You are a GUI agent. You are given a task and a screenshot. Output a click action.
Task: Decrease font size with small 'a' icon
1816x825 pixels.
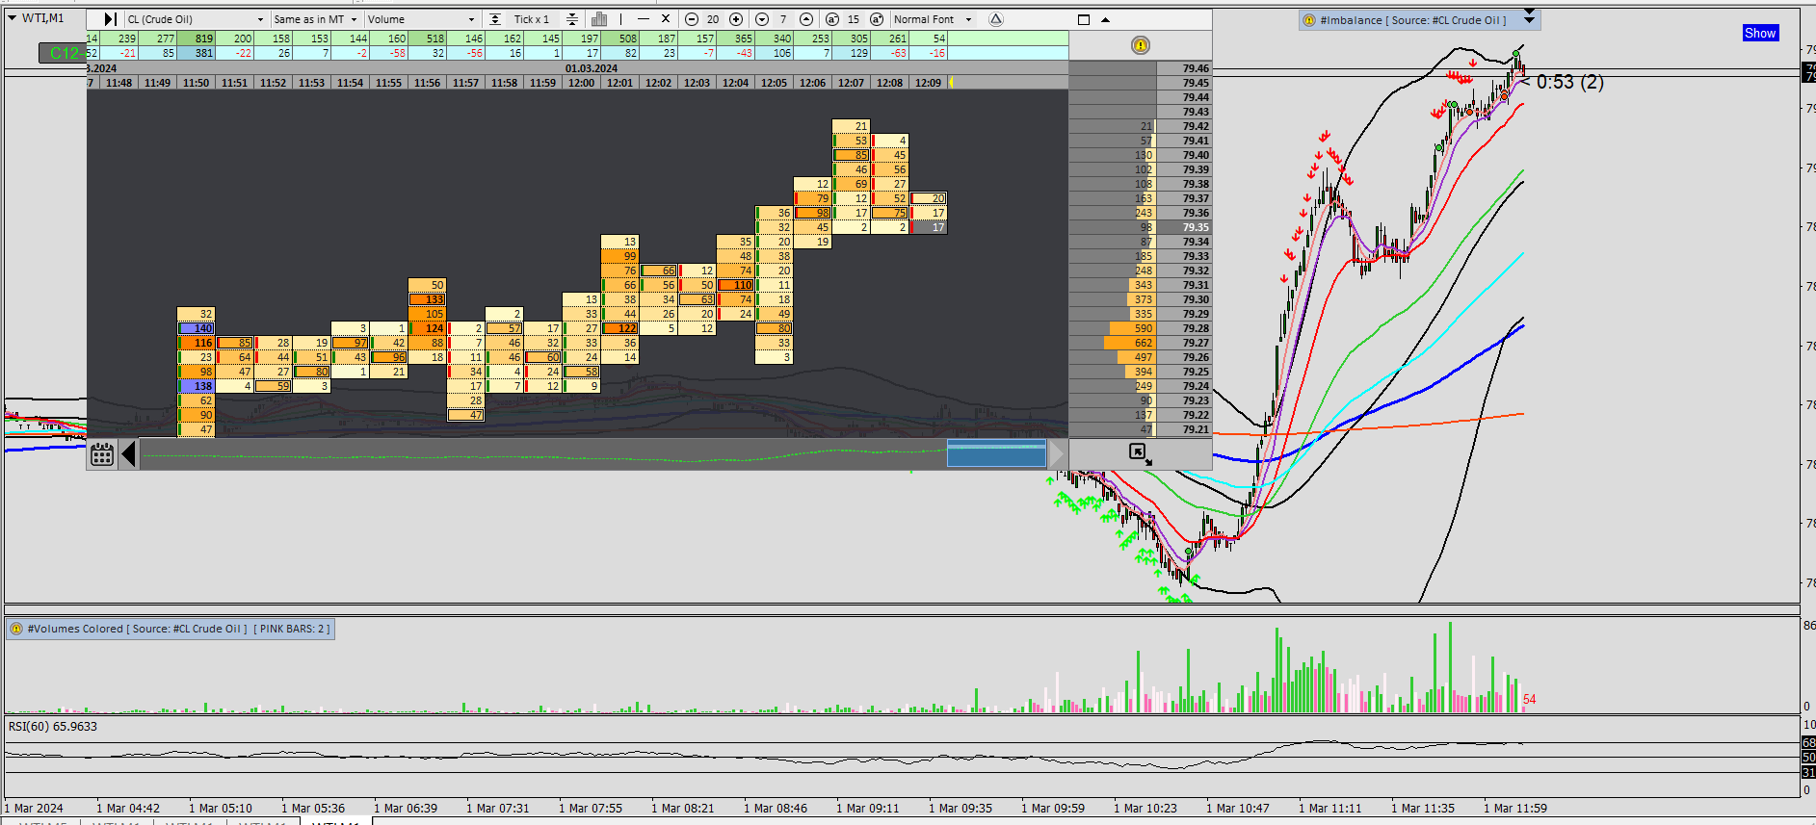(831, 19)
